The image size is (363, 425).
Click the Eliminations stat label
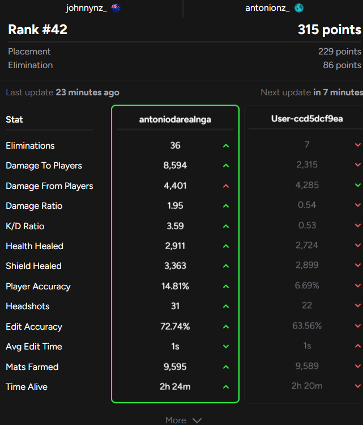tap(30, 146)
